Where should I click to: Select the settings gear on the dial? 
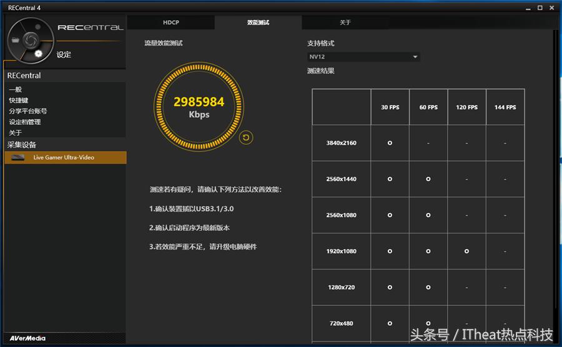point(38,54)
